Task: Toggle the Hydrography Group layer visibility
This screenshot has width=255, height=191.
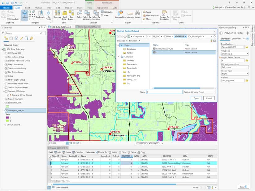Action: [x=6, y=80]
